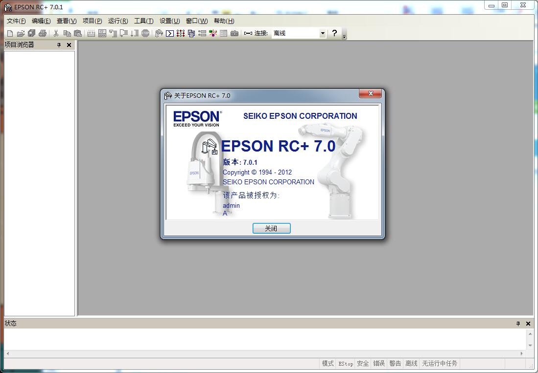Image resolution: width=538 pixels, height=373 pixels.
Task: Pin the 状态 panel
Action: point(518,324)
